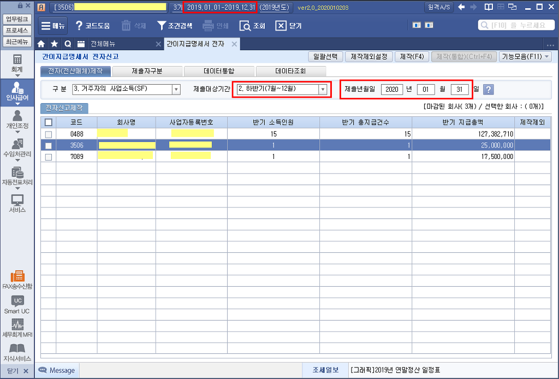The width and height of the screenshot is (559, 379).
Task: Click the 제작제외설정 button
Action: [369, 57]
